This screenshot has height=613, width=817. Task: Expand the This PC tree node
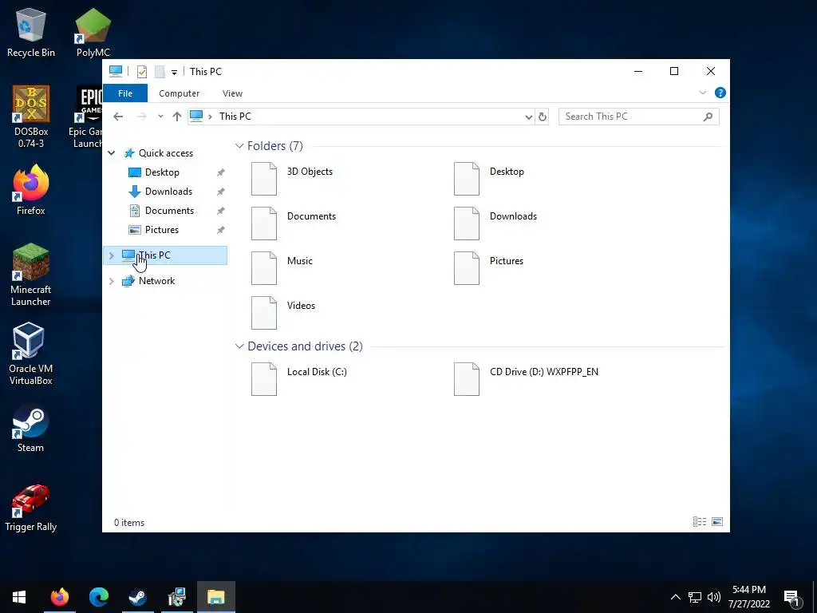[112, 255]
